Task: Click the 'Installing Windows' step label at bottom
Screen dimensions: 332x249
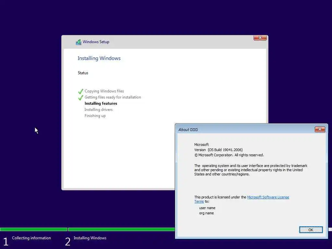Action: tap(90, 238)
